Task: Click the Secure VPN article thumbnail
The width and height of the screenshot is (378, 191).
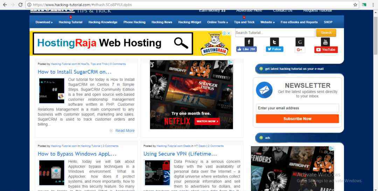Action: 157,173
